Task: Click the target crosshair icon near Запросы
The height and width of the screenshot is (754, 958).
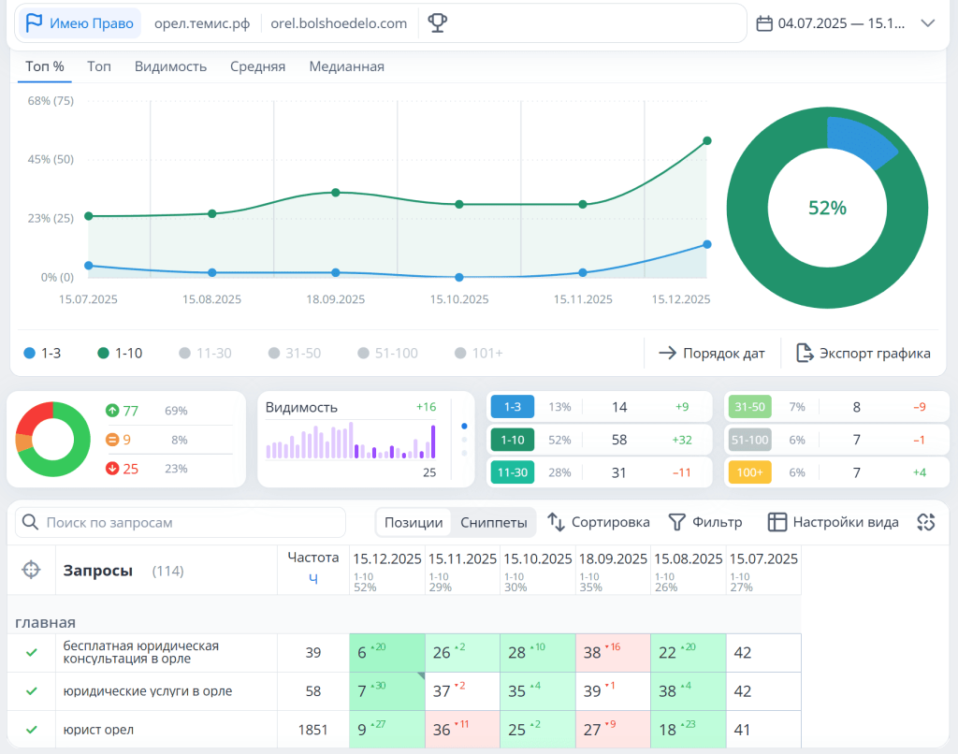Action: click(31, 570)
